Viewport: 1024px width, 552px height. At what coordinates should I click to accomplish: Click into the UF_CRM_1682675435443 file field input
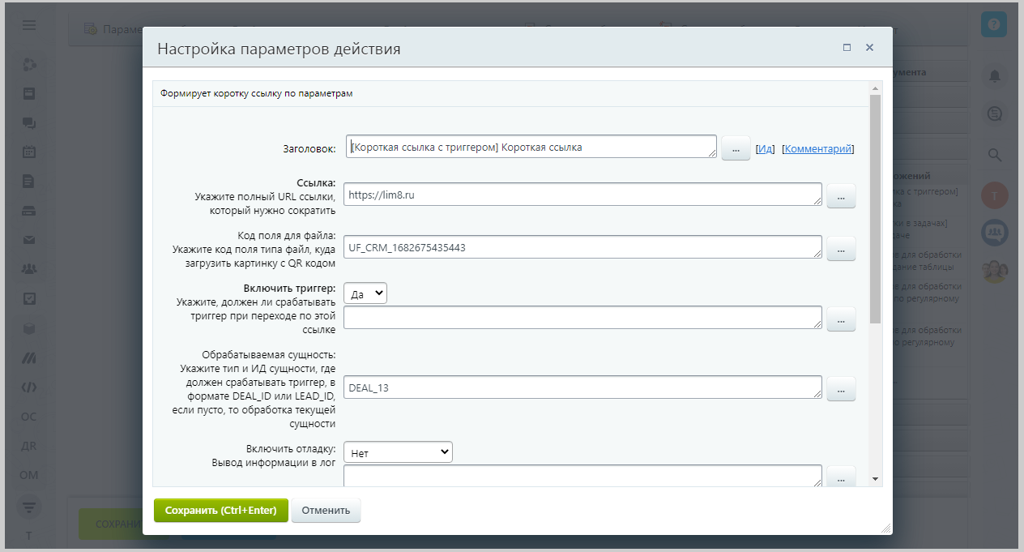coord(582,248)
